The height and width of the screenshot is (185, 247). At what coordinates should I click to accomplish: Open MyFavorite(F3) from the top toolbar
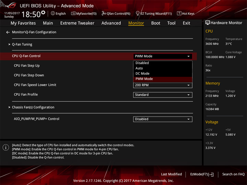84,13
